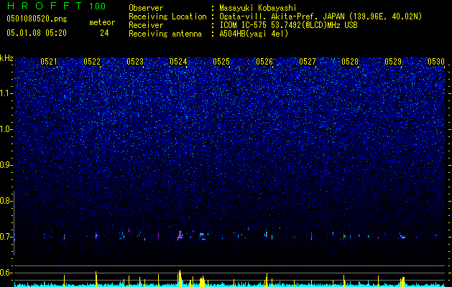
Task: Click the HROFFT 1.0.0 title text
Action: [x=56, y=6]
